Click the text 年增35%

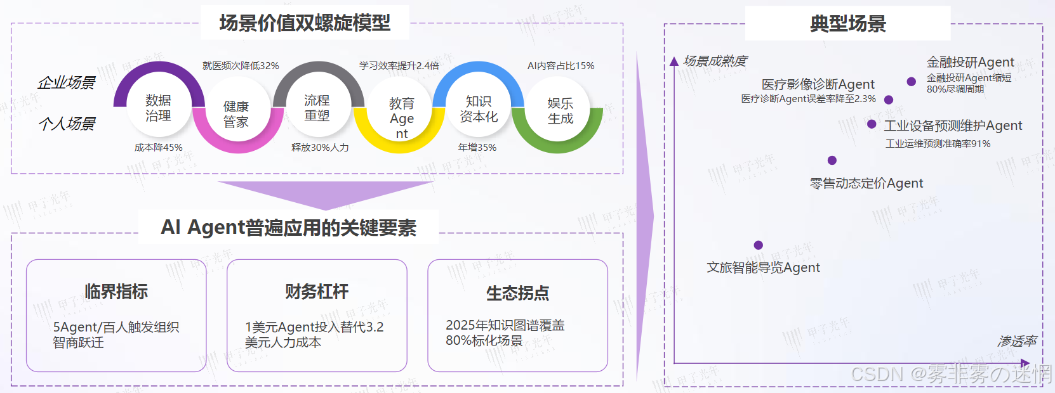(477, 148)
